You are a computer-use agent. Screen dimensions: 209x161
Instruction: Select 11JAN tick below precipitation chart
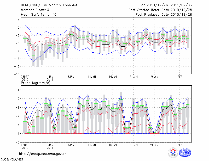(92, 145)
